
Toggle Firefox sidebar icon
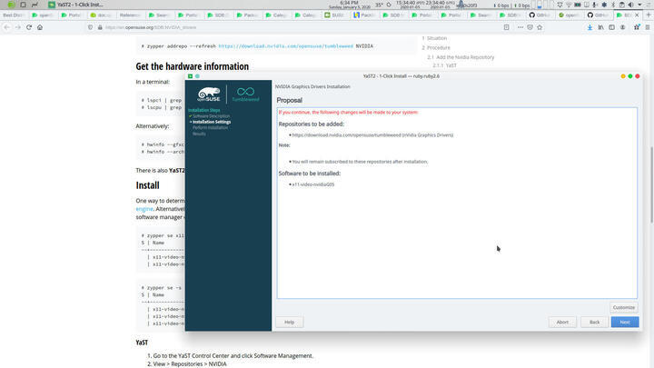tap(611, 27)
